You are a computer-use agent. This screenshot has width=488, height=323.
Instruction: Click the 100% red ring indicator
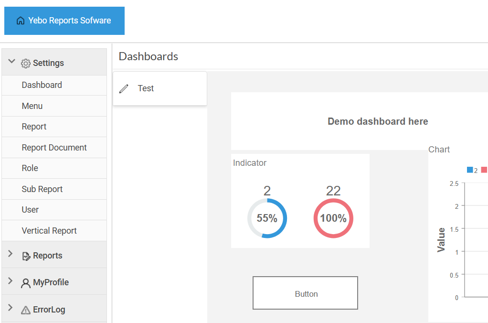click(333, 218)
